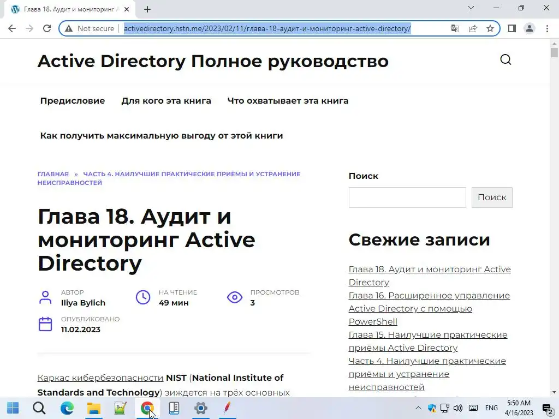Open the clock and date 5:50 AM
The image size is (559, 419).
[x=519, y=408]
